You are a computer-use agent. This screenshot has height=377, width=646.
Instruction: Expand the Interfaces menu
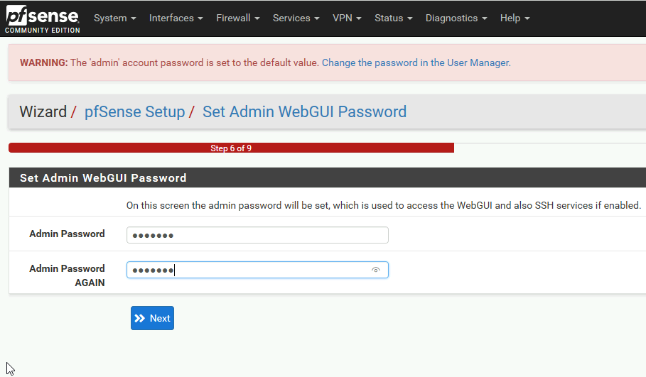coord(176,18)
